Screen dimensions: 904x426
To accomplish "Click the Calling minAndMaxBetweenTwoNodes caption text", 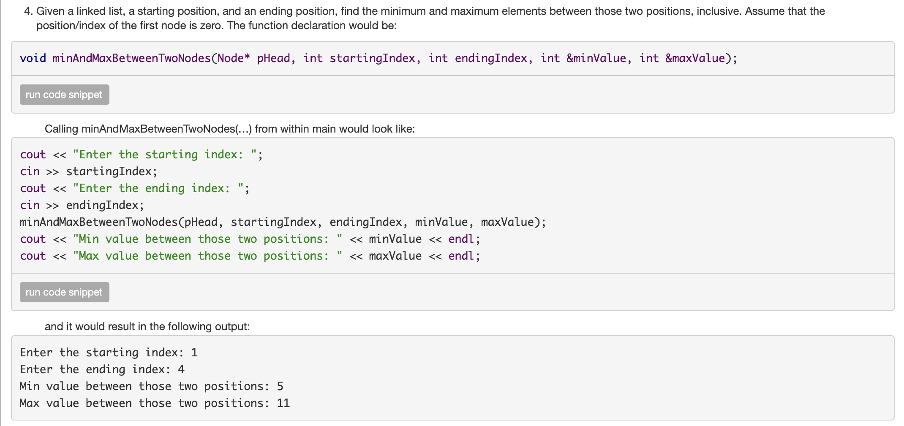I will click(x=229, y=129).
